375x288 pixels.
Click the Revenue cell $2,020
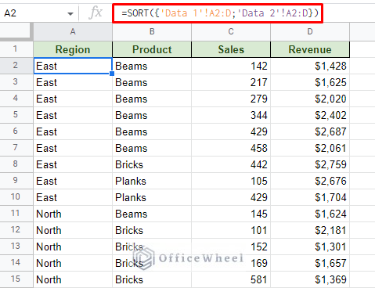point(310,99)
